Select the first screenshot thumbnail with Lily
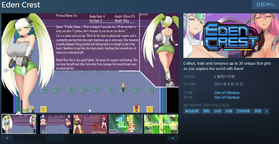 click(19, 124)
